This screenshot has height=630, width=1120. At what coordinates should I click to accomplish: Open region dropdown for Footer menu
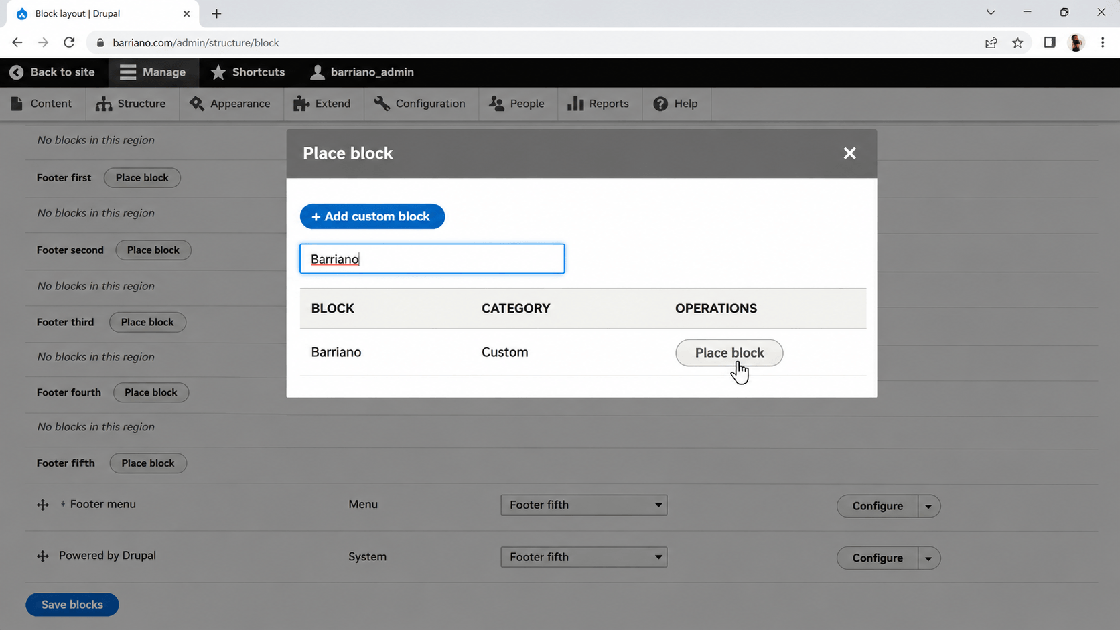(583, 505)
